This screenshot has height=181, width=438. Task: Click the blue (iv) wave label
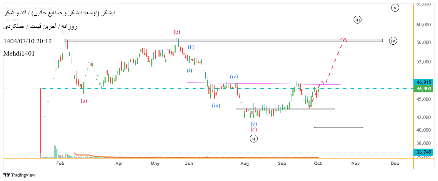(234, 77)
